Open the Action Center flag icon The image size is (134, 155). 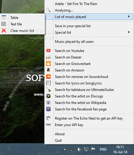pos(93,149)
